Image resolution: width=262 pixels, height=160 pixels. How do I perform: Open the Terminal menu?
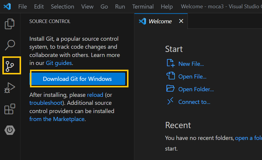click(x=143, y=7)
